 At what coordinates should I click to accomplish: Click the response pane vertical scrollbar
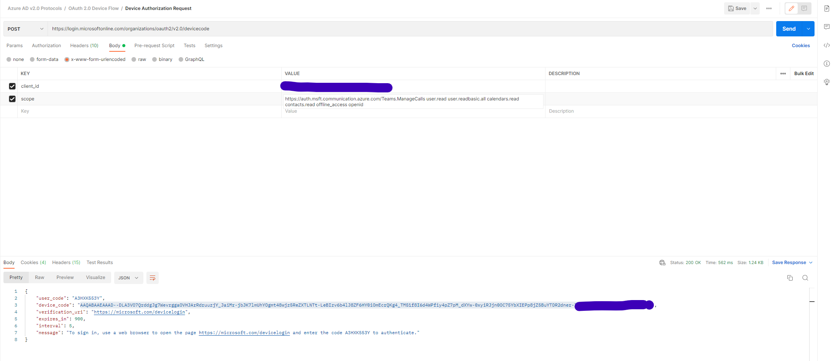point(812,324)
